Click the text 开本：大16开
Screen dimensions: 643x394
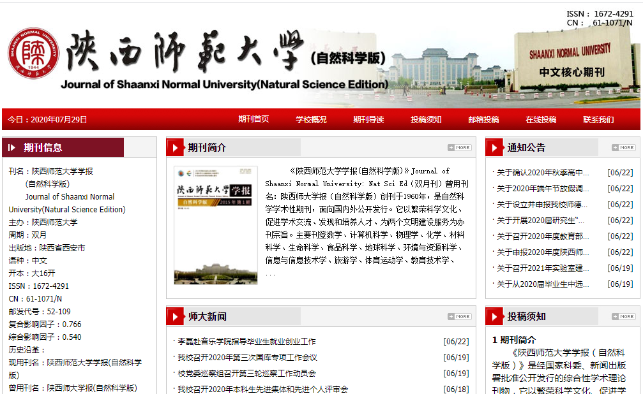click(x=31, y=273)
